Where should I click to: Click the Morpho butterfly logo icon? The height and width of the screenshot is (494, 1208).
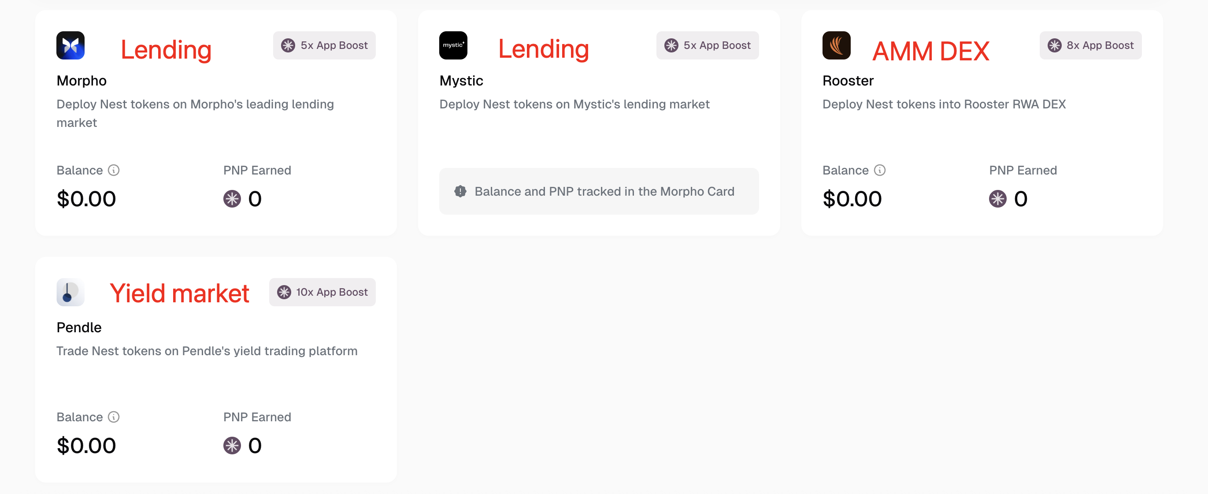point(70,45)
